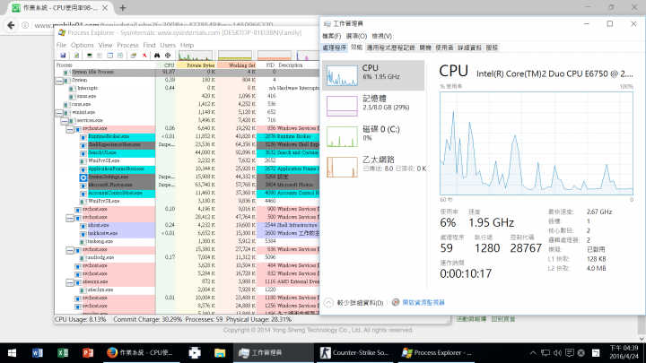Collapse the wininit.exe tree node
This screenshot has width=646, height=363.
click(59, 112)
